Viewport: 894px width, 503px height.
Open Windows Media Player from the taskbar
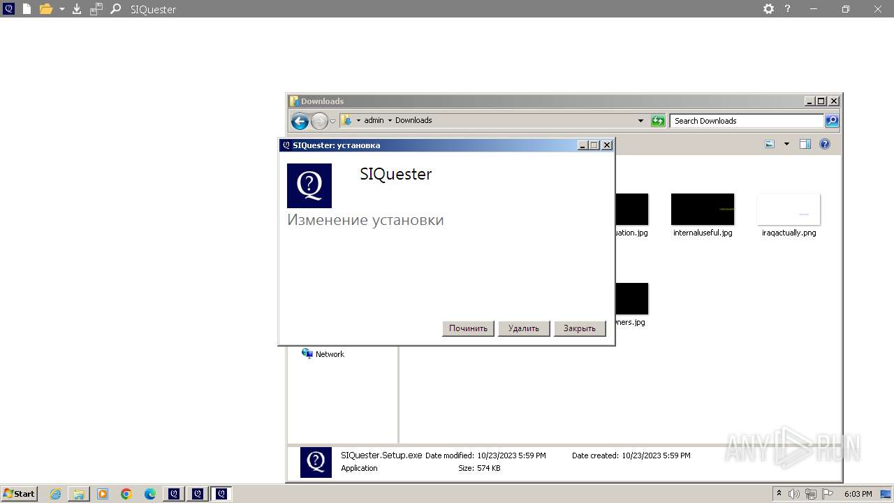(x=103, y=494)
